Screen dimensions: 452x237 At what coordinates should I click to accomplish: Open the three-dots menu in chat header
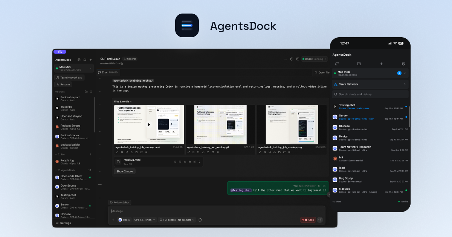pos(286,59)
